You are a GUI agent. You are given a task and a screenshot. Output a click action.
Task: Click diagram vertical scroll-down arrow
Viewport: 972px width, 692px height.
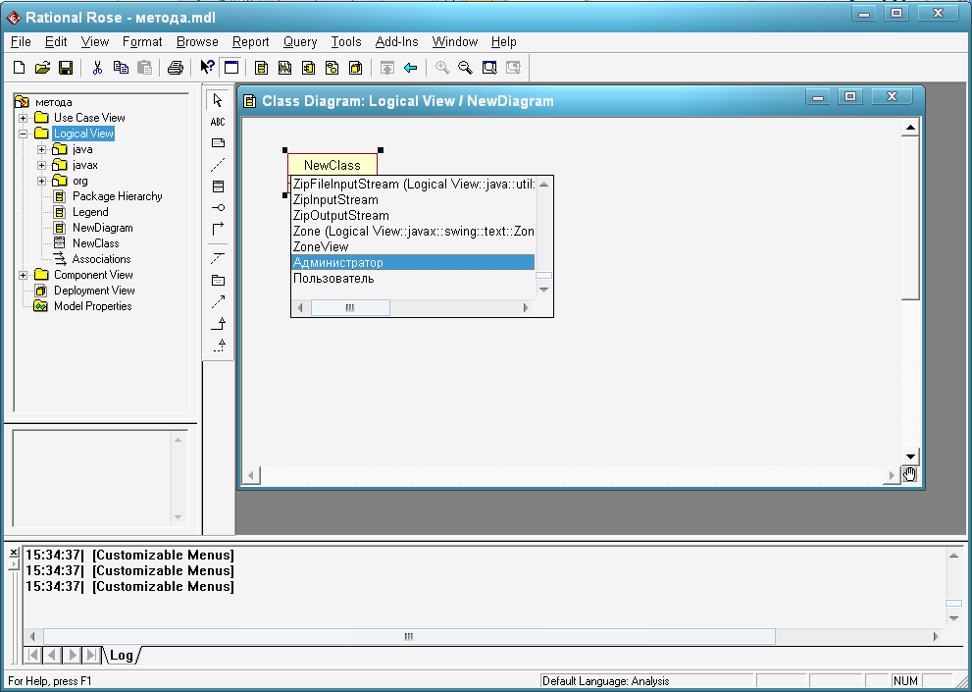click(910, 456)
